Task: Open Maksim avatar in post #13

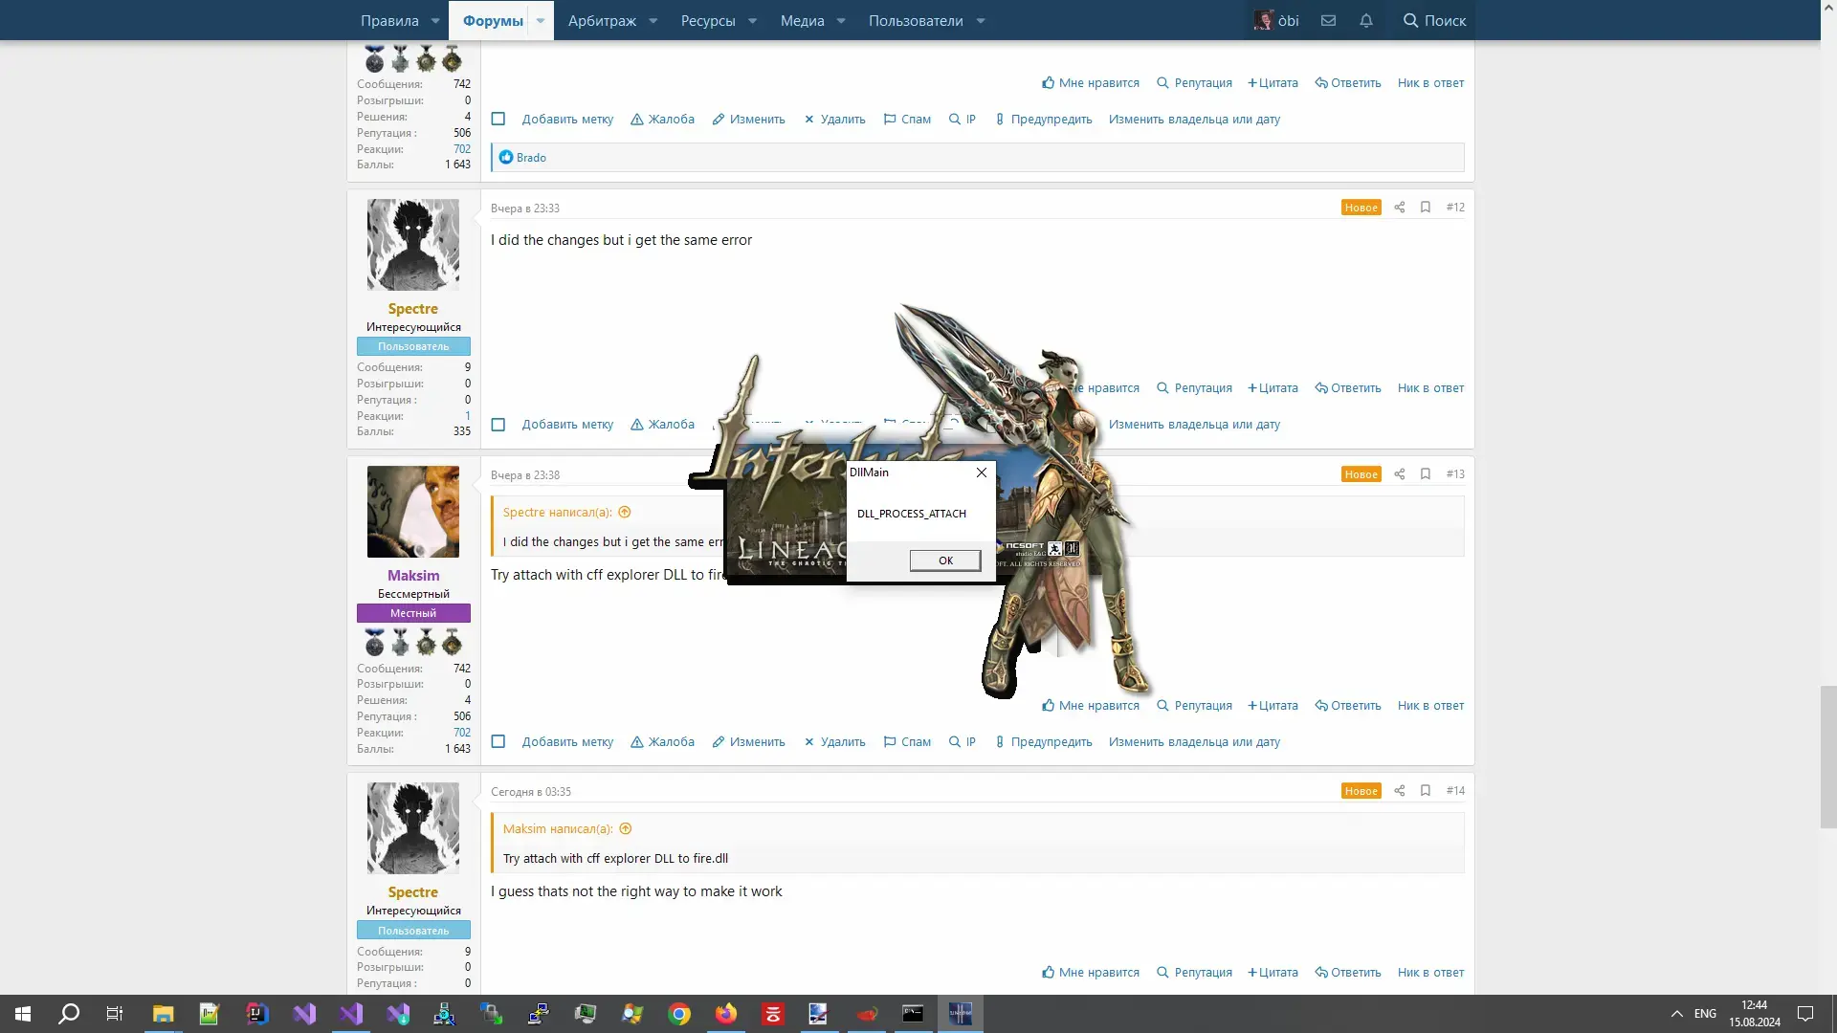Action: 413,512
